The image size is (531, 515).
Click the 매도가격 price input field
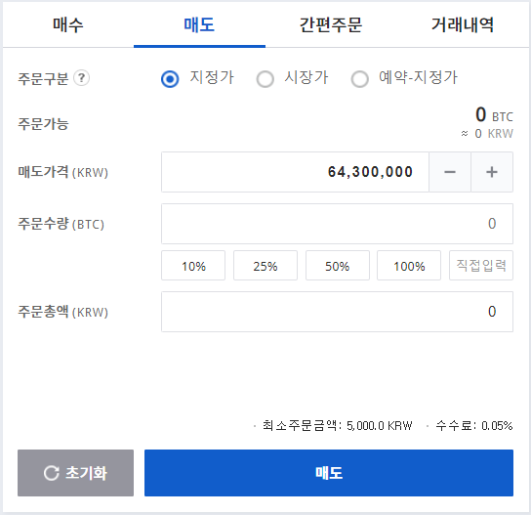pos(296,172)
